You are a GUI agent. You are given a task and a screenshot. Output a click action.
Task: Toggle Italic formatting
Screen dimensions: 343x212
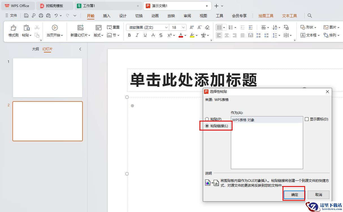137,35
